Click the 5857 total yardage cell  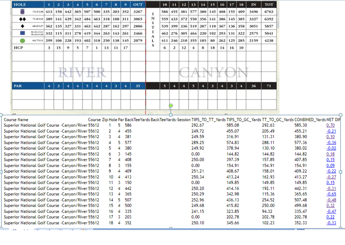pos(269,26)
